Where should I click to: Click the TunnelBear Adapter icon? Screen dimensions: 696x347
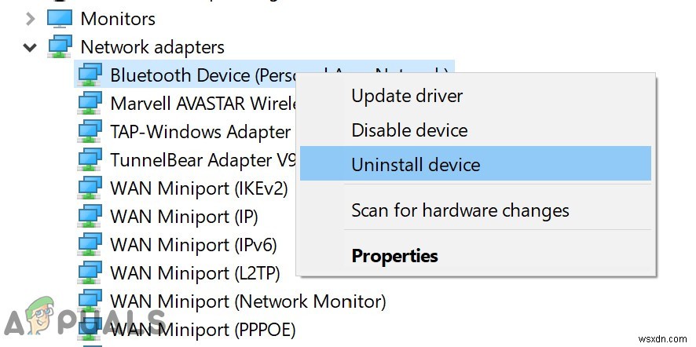pyautogui.click(x=91, y=160)
